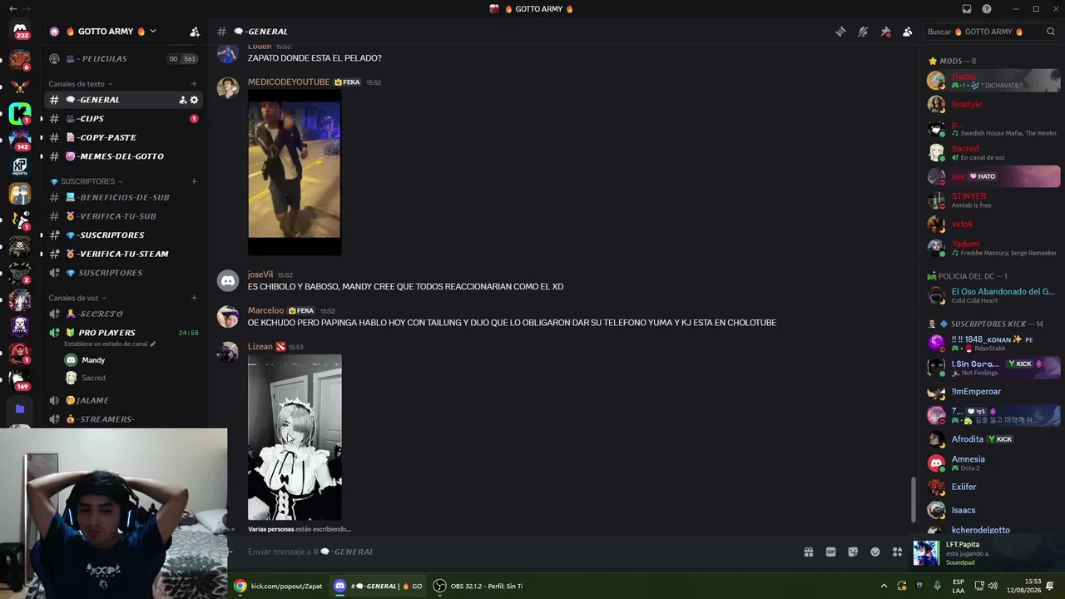1065x599 pixels.
Task: Add channel to Canales de voz category
Action: click(194, 298)
